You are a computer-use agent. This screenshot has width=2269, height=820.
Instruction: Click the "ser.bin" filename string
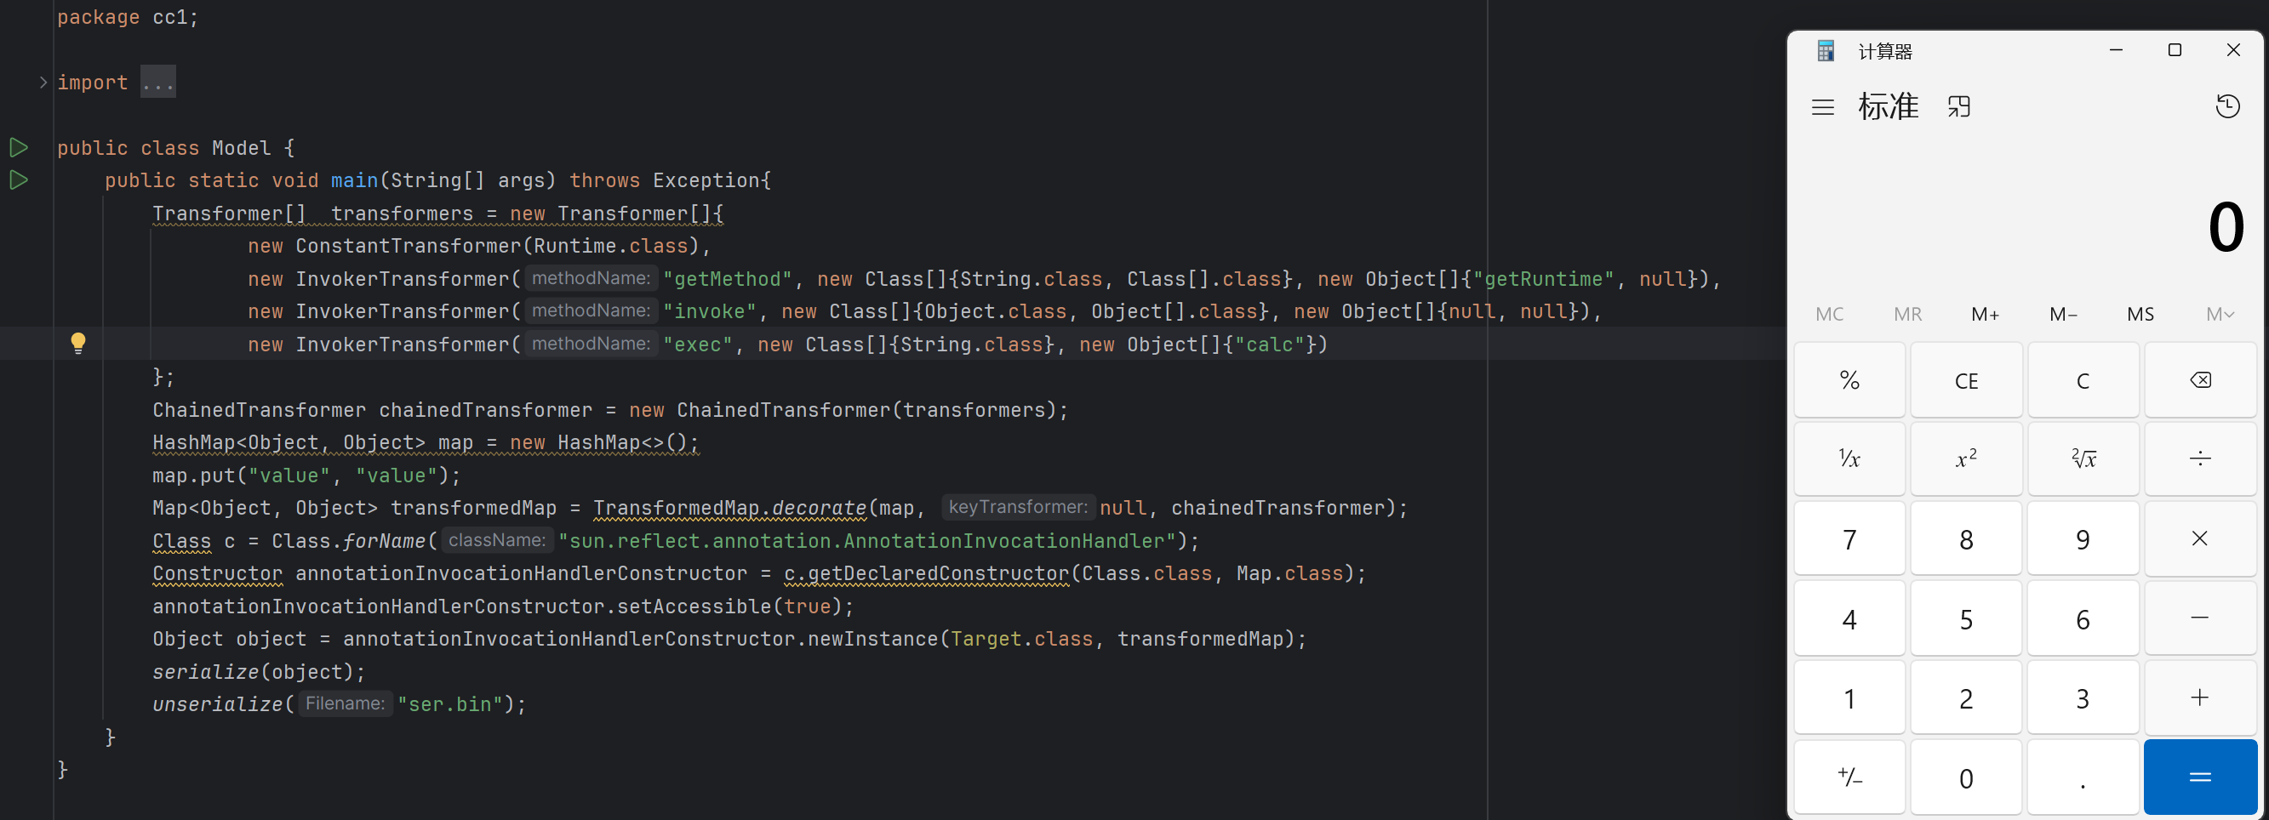450,704
